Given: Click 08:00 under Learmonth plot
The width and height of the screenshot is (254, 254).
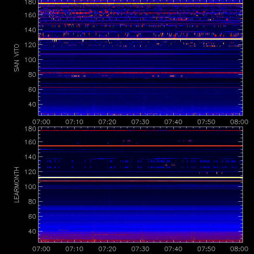Looking at the screenshot, I should [x=239, y=249].
